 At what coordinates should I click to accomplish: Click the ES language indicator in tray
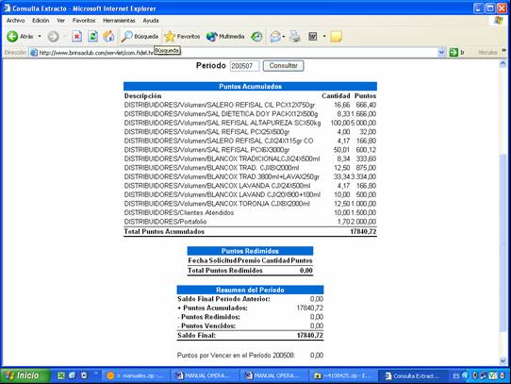456,376
